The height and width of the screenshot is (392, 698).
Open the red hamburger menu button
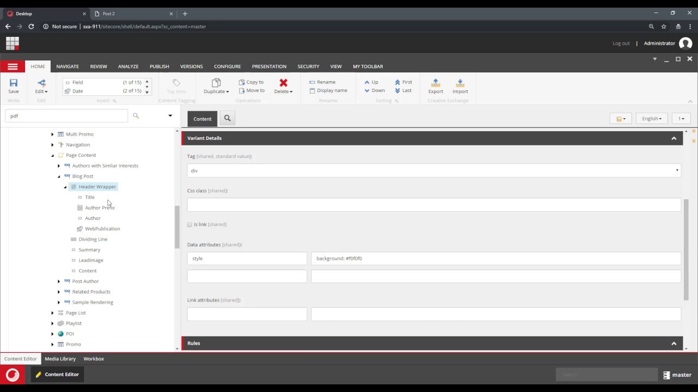[13, 66]
